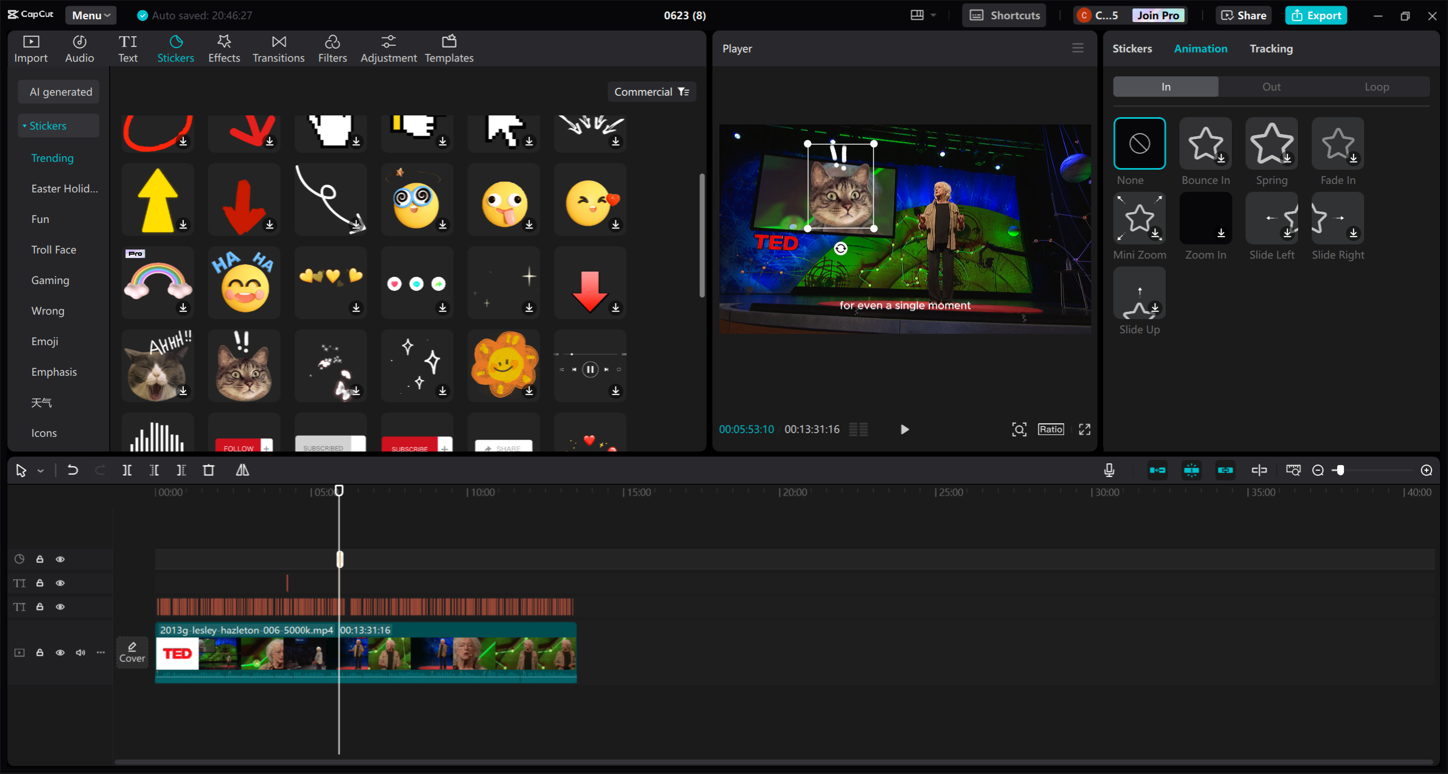
Task: Mute the main video track audio
Action: pos(80,652)
